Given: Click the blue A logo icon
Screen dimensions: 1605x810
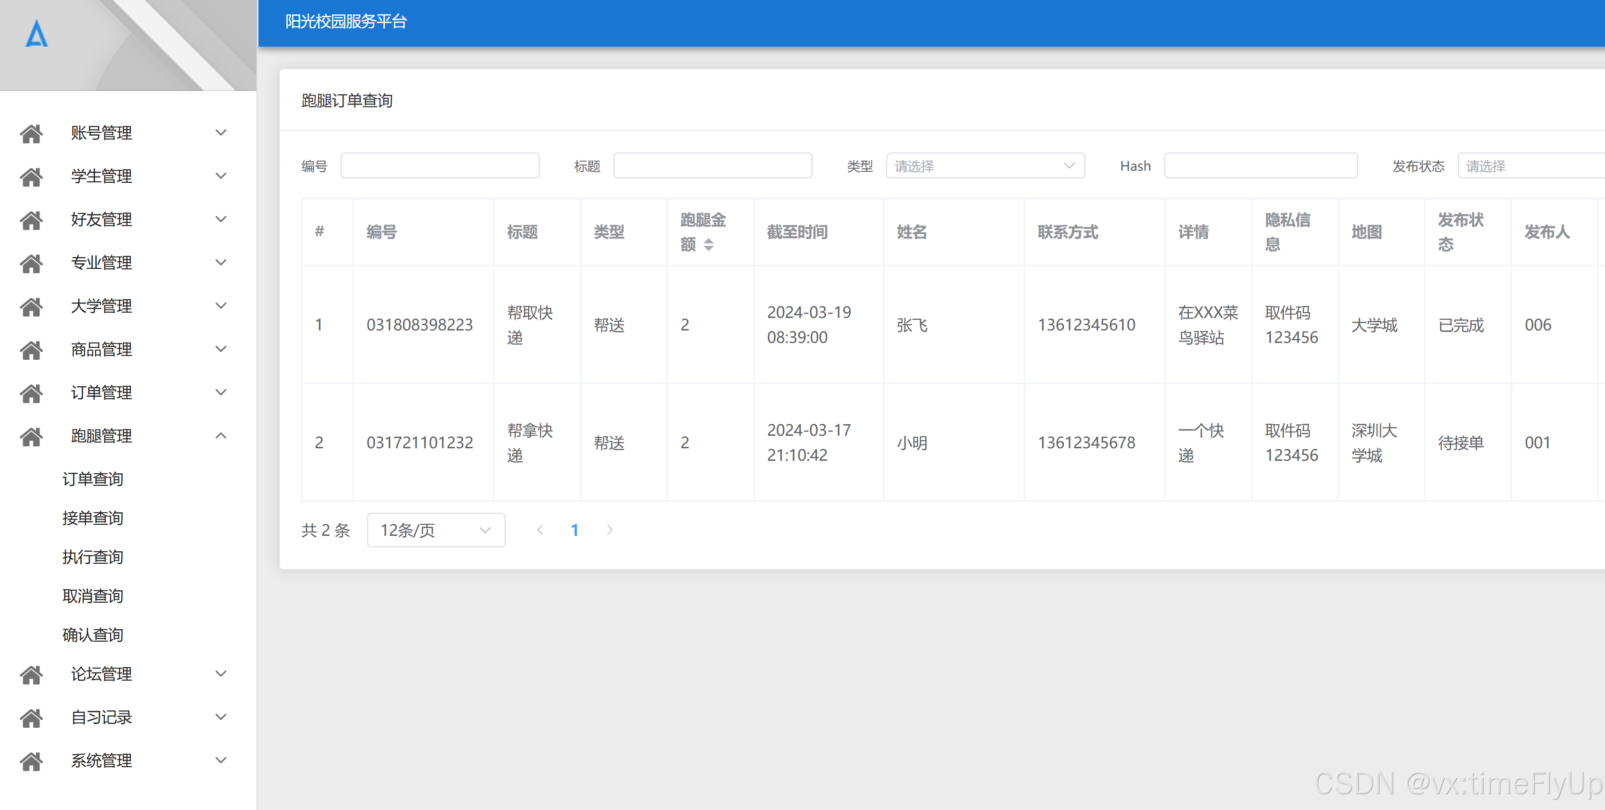Looking at the screenshot, I should tap(36, 34).
